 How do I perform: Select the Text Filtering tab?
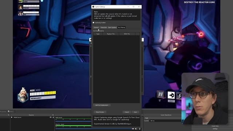(121, 28)
